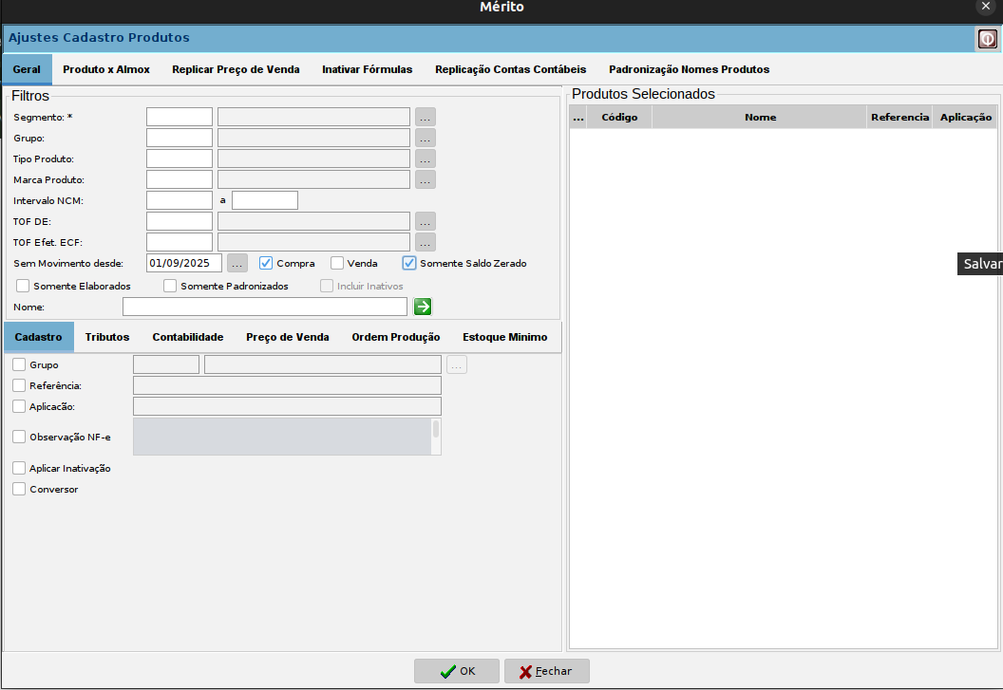Viewport: 1003px width, 690px height.
Task: Click the Observação NF-e text area scrollbar
Action: coord(436,430)
